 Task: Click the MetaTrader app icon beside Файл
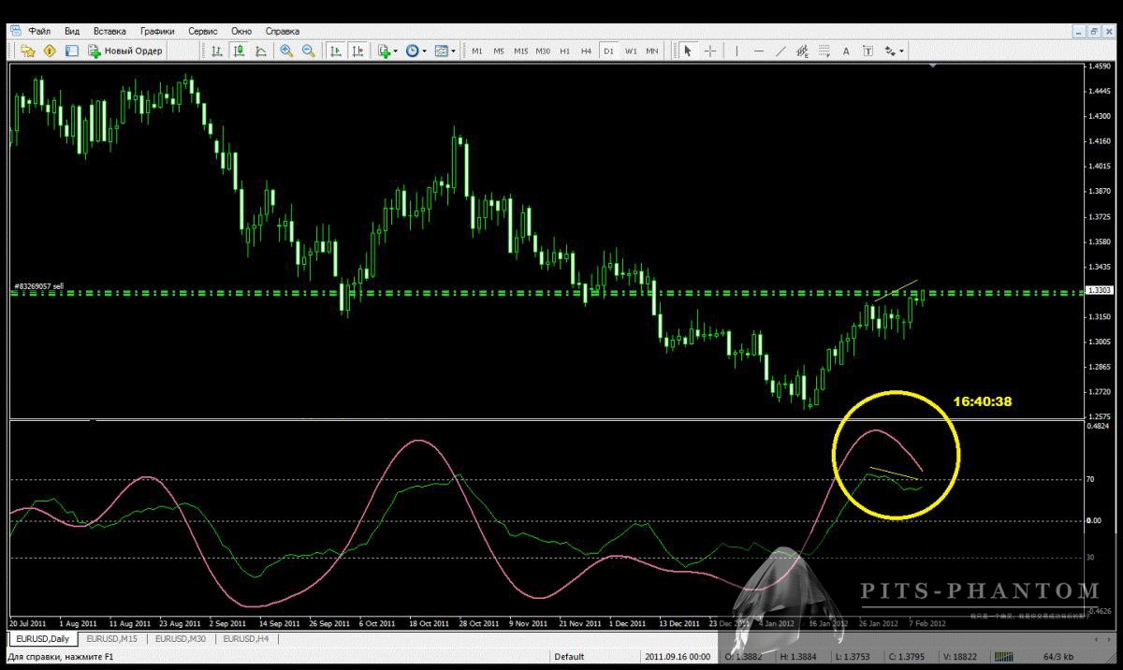pyautogui.click(x=17, y=31)
